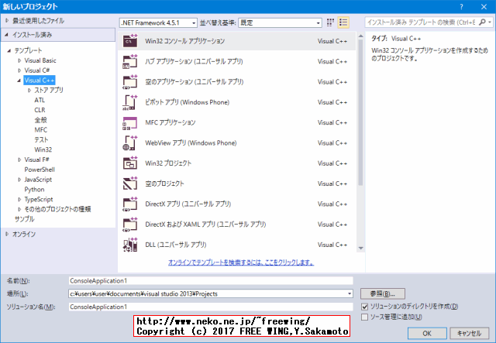
Task: Expand the Visual Basic node
Action: pos(19,60)
